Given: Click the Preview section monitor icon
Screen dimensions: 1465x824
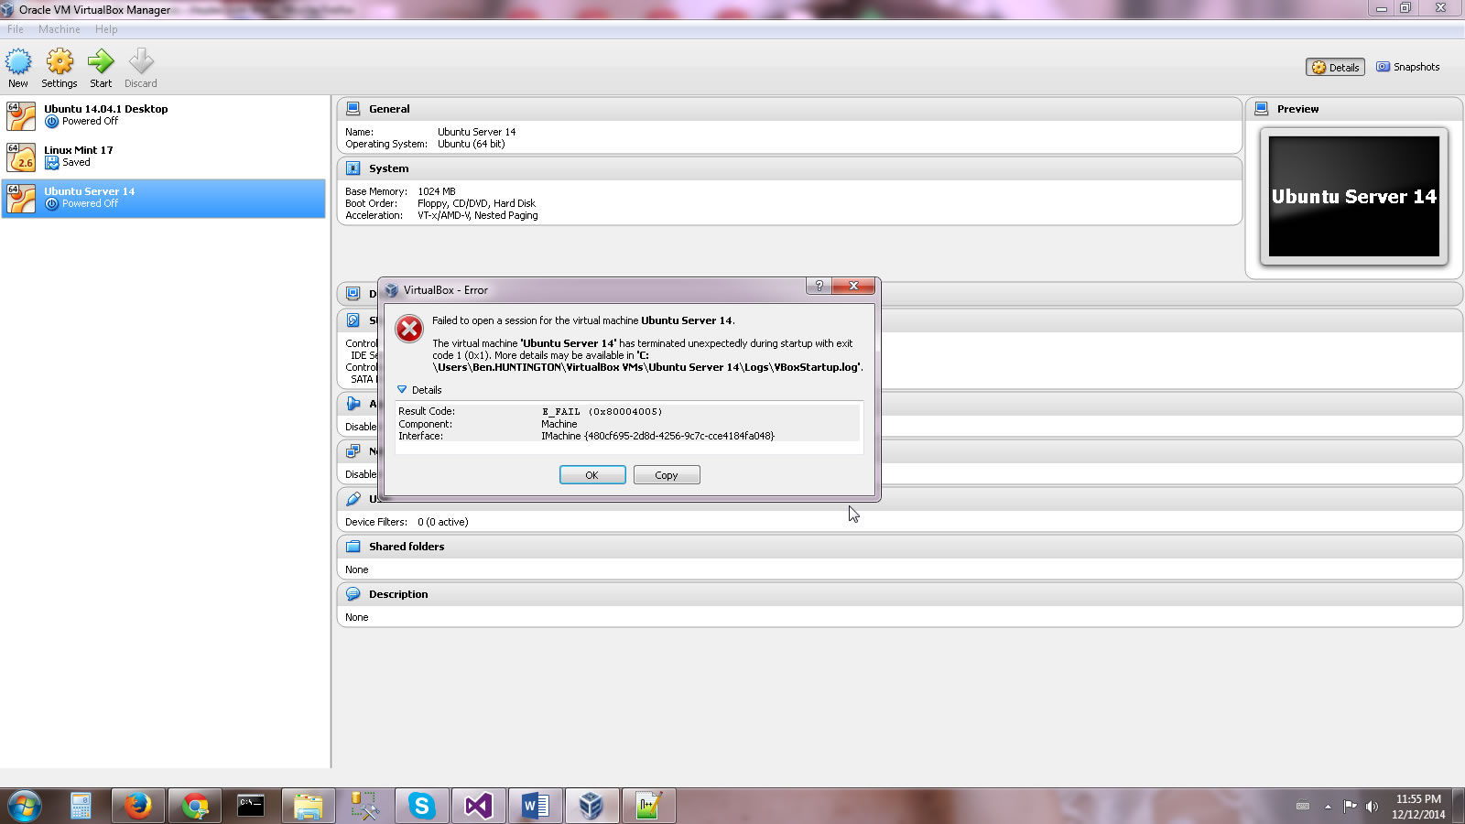Looking at the screenshot, I should (1262, 108).
